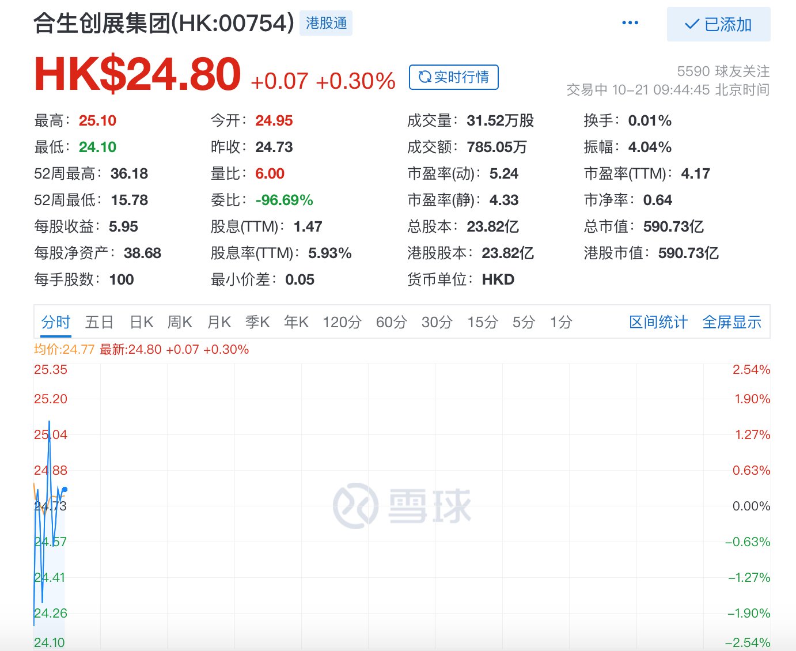Click the 最高 value 25.10
796x651 pixels.
coord(97,120)
